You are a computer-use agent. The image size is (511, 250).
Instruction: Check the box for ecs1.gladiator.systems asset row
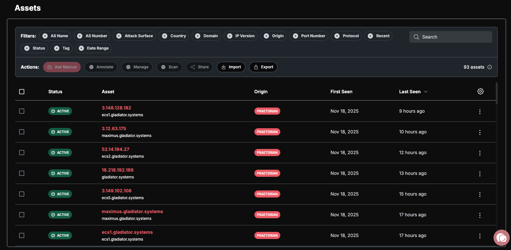tap(22, 235)
